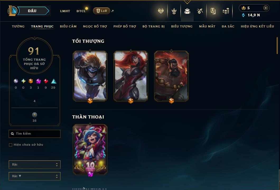Click the LoR button

(x=101, y=11)
